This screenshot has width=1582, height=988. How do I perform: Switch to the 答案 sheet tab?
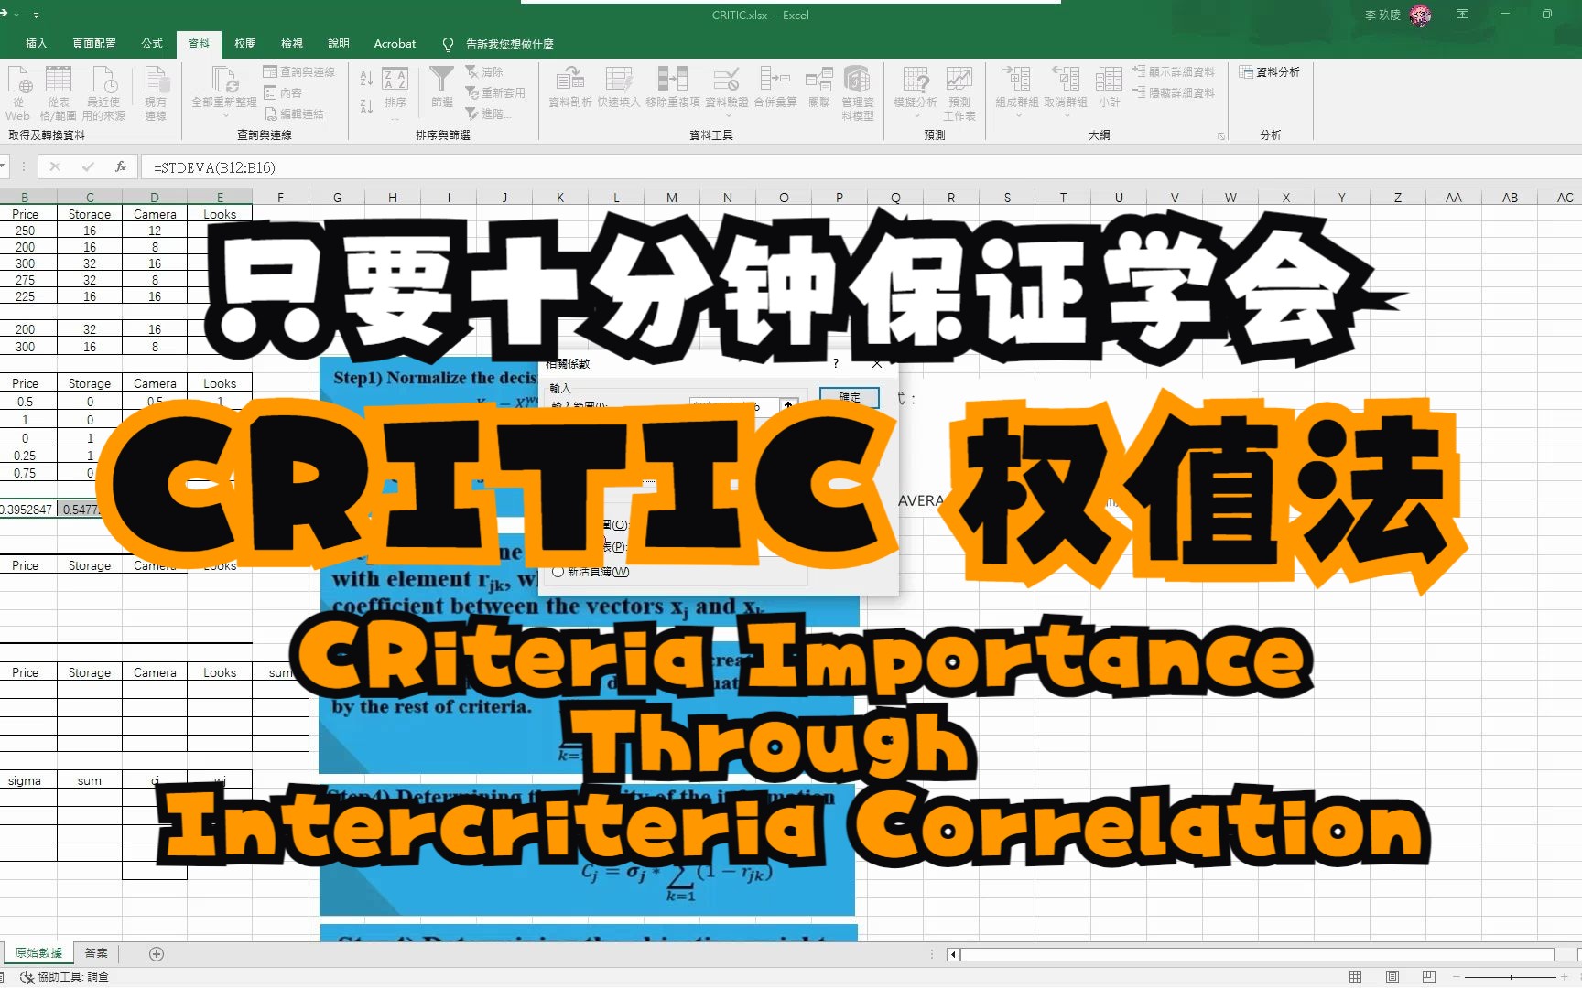(96, 953)
